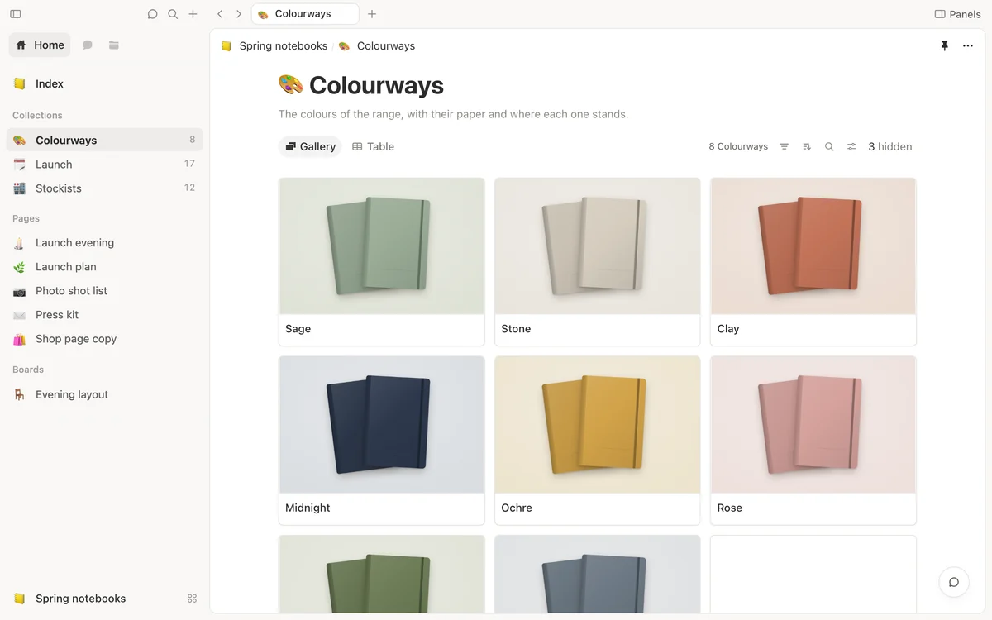992x620 pixels.
Task: Open search from top toolbar magnifier
Action: click(173, 14)
